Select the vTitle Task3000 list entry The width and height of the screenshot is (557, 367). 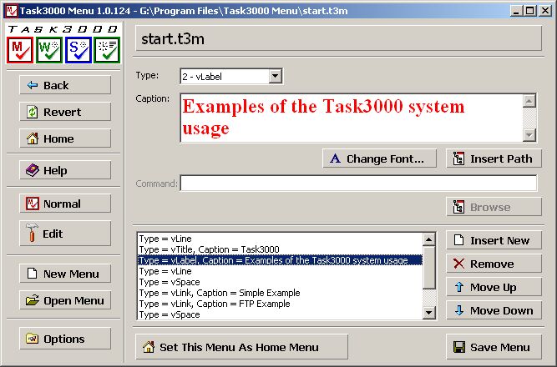209,249
